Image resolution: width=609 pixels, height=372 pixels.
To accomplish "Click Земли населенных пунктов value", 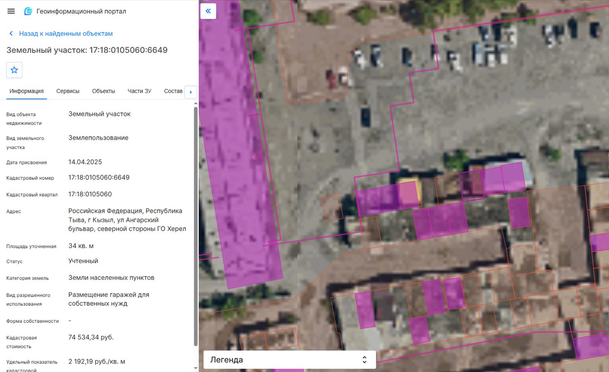I will tap(111, 278).
